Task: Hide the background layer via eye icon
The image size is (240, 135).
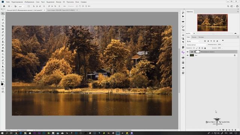Action: tap(187, 55)
